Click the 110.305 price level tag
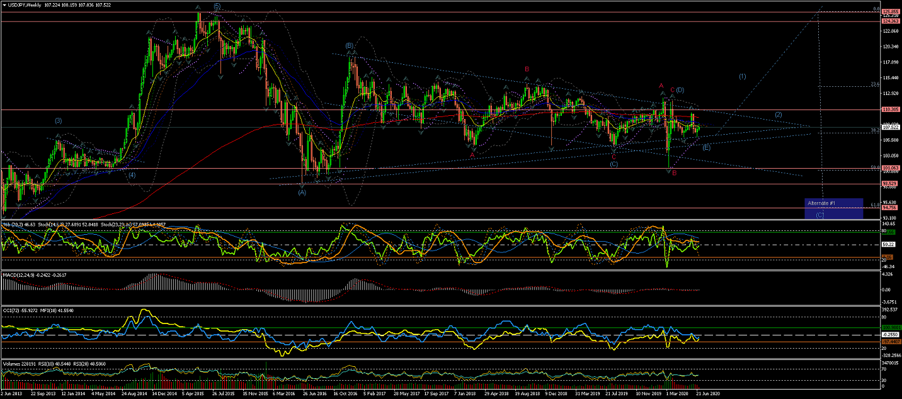 [x=890, y=110]
